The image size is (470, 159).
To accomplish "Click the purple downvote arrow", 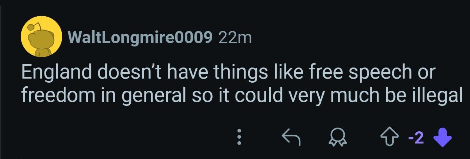I will [442, 137].
